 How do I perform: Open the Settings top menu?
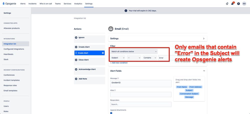(x=89, y=4)
